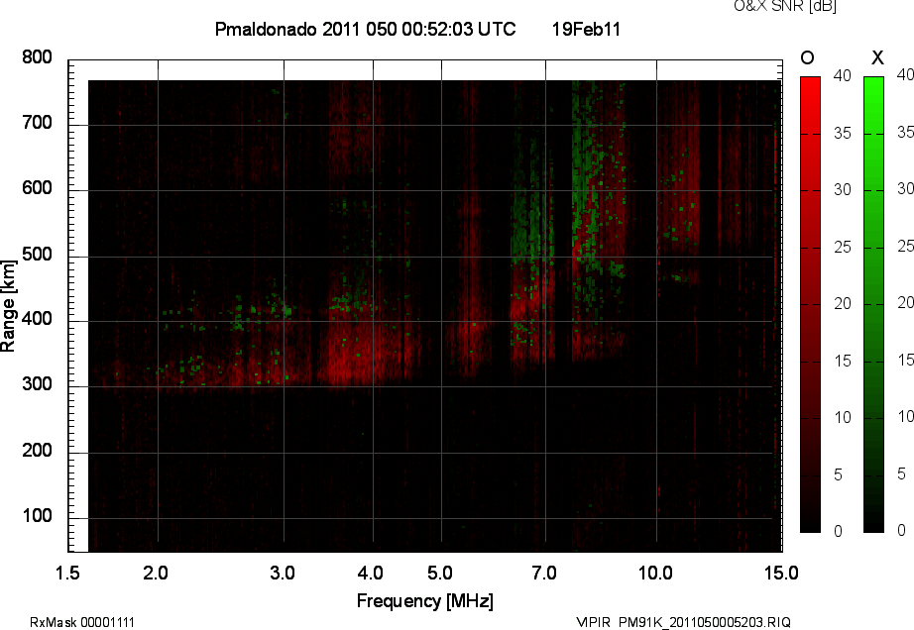Click the ionogram plot title 'Pmaldonado 2011 050 00:52:03 UTC'
914x630 pixels.
tap(366, 29)
